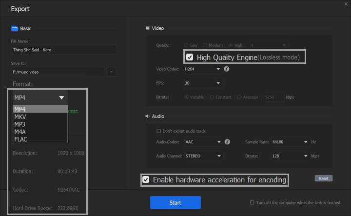Screen dimensions: 351x216
Task: Click the File Name text field
Action: click(63, 50)
